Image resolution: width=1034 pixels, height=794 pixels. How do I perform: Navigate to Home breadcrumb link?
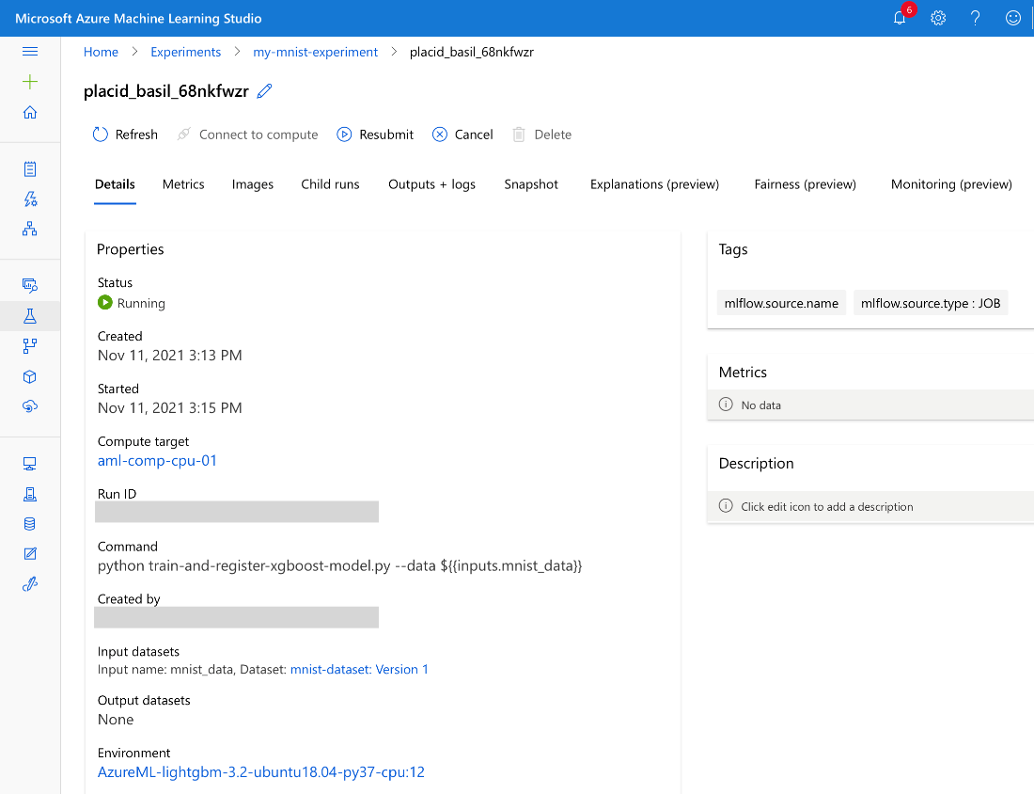[x=101, y=52]
